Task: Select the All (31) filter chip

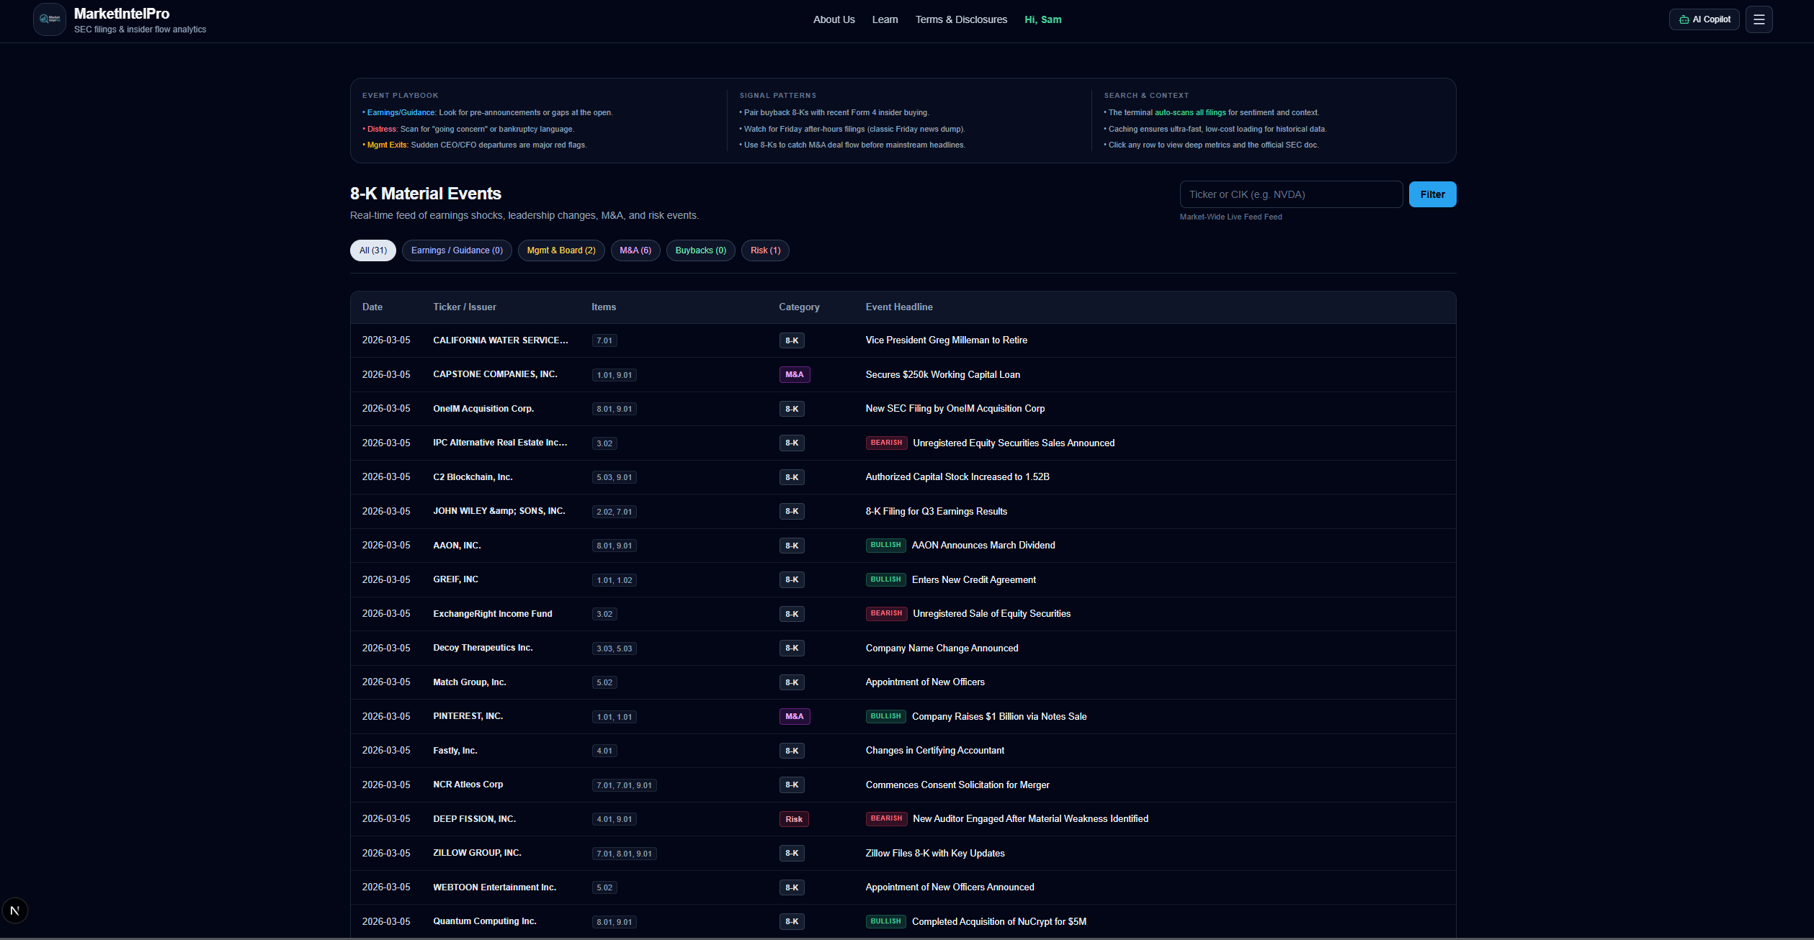Action: [x=372, y=250]
